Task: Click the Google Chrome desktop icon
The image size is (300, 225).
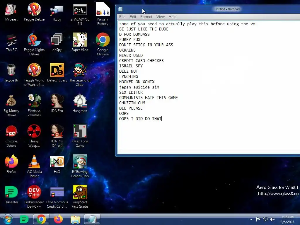Action: coord(103,45)
